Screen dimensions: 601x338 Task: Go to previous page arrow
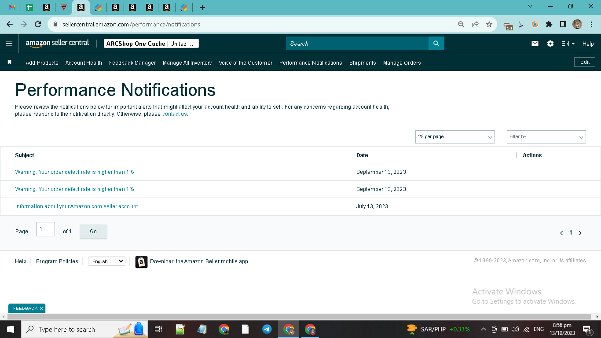click(x=561, y=233)
